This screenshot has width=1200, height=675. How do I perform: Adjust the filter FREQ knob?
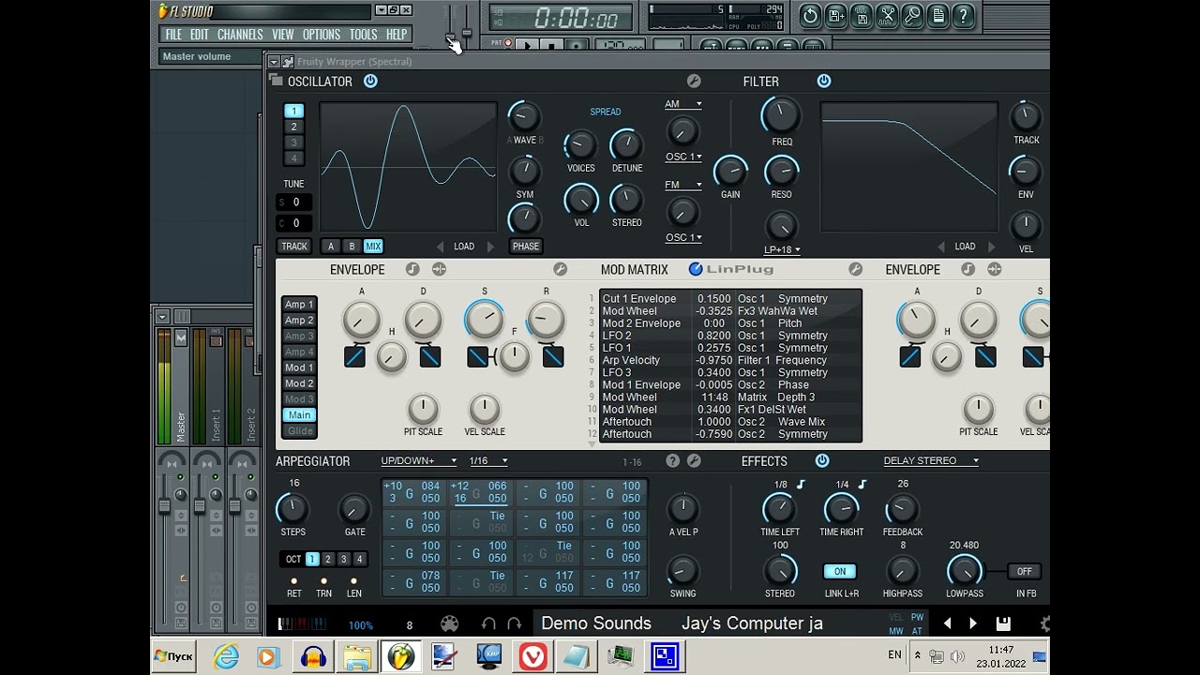pyautogui.click(x=781, y=114)
